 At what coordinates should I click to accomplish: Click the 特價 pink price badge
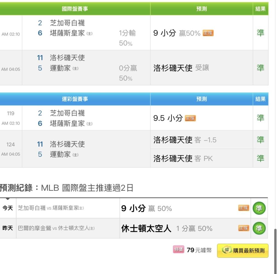coord(179,249)
